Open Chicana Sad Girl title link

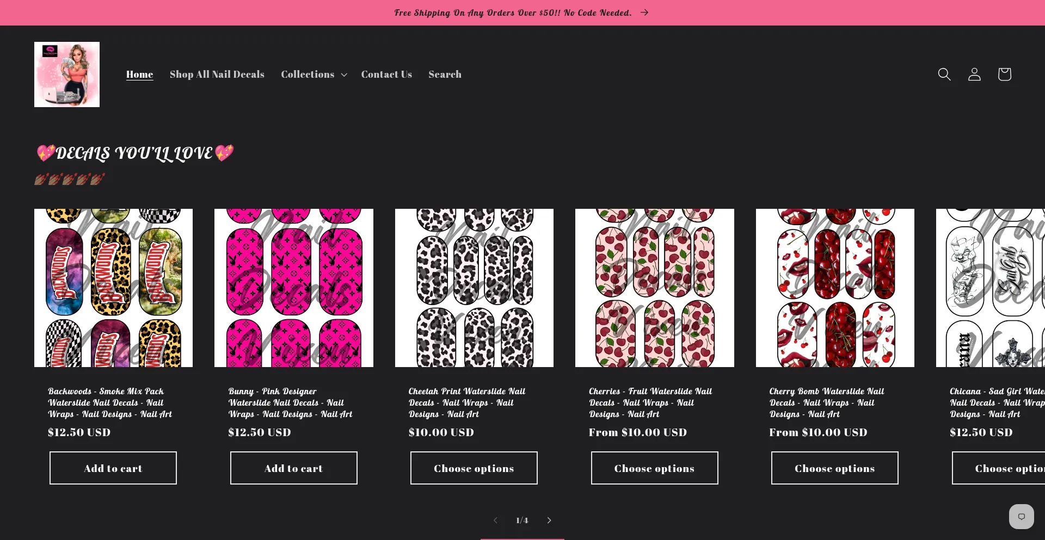pyautogui.click(x=997, y=403)
